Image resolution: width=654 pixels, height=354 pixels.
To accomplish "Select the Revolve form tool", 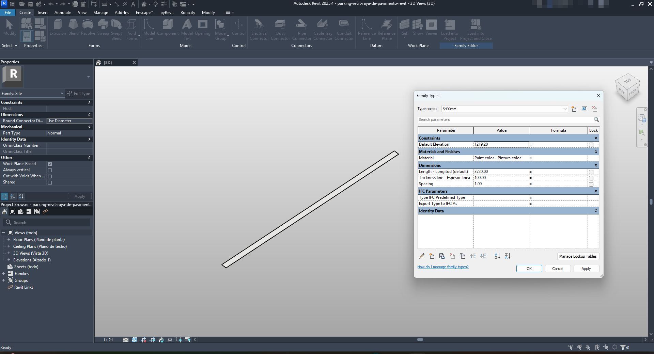I will pyautogui.click(x=88, y=27).
